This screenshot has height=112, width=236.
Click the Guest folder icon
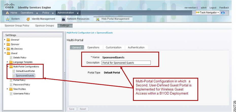coord(8,53)
